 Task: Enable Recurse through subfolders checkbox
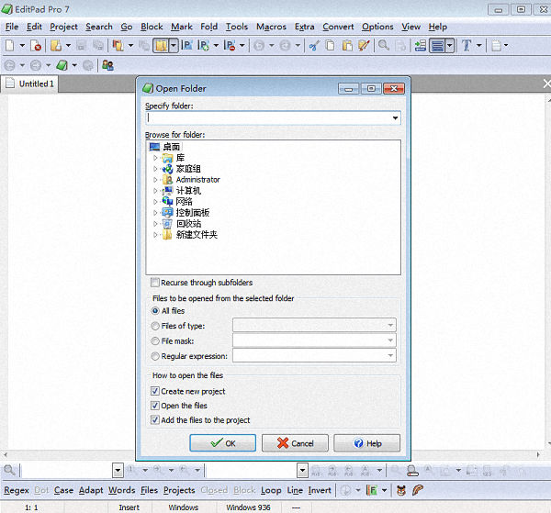point(155,283)
